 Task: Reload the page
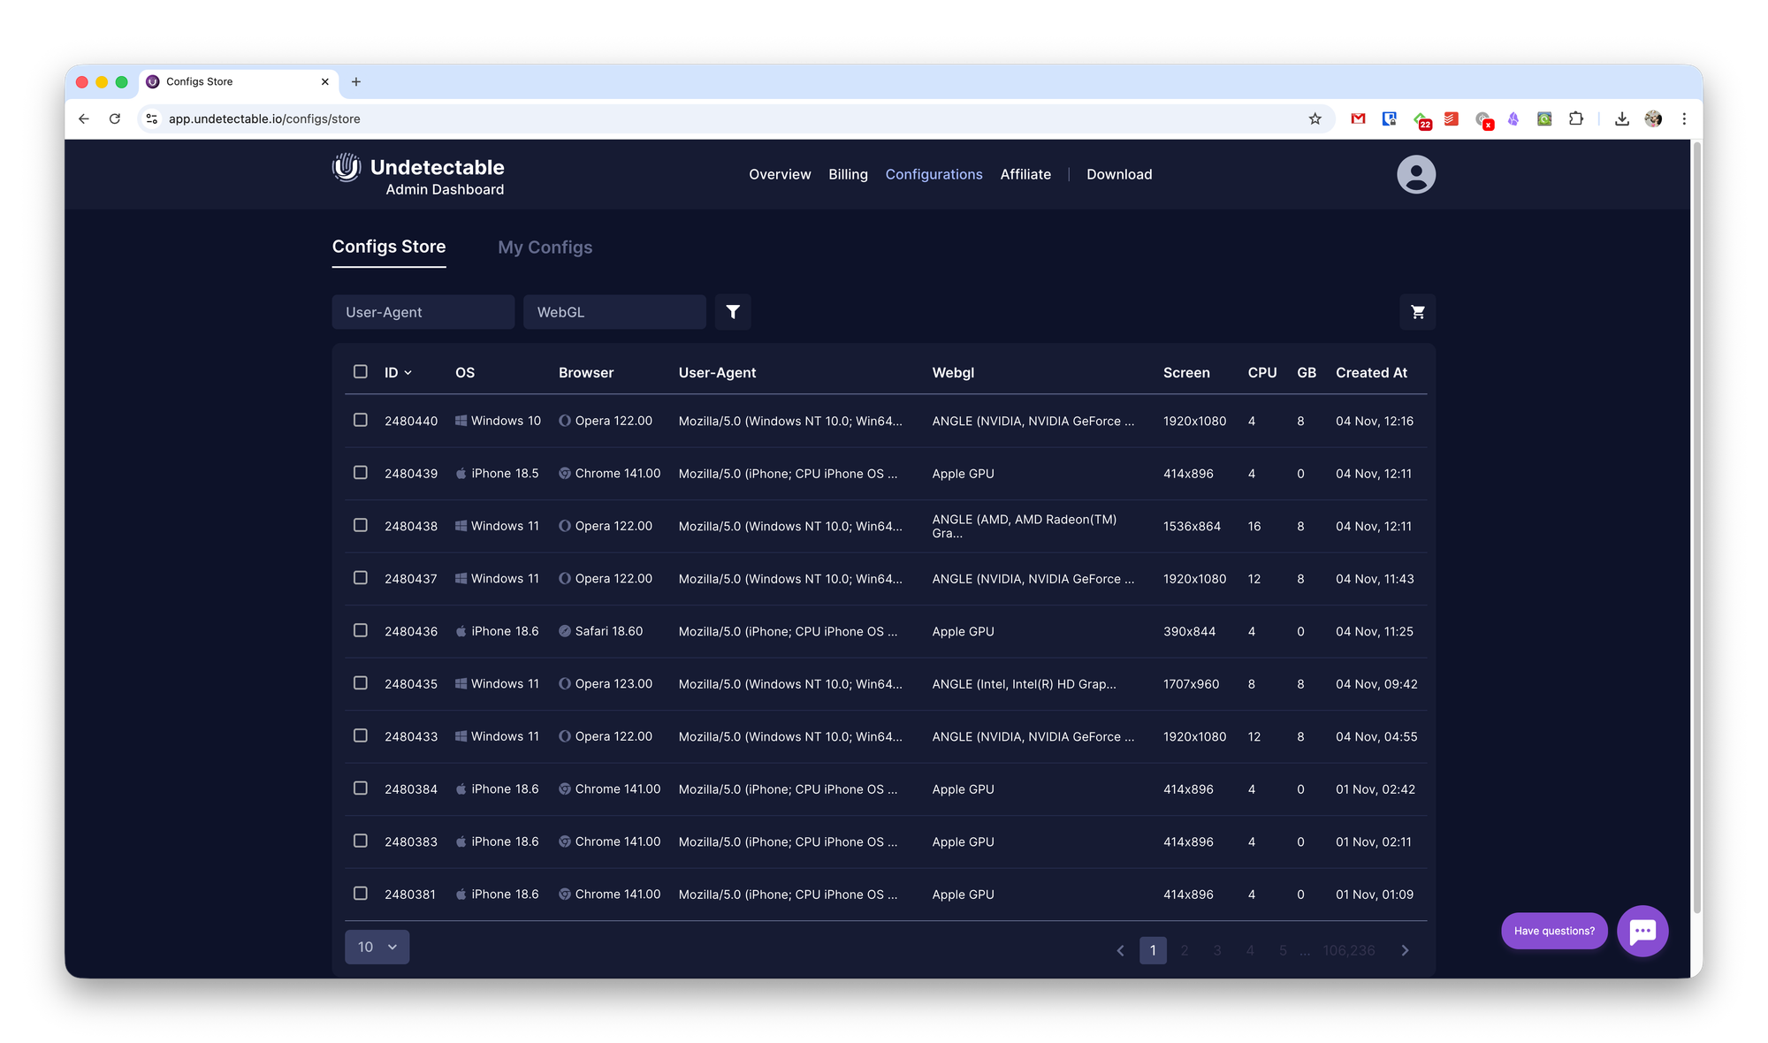tap(115, 118)
